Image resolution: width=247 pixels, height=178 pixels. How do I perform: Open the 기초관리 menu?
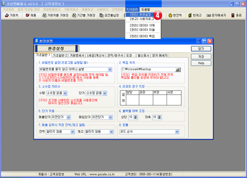9,9
